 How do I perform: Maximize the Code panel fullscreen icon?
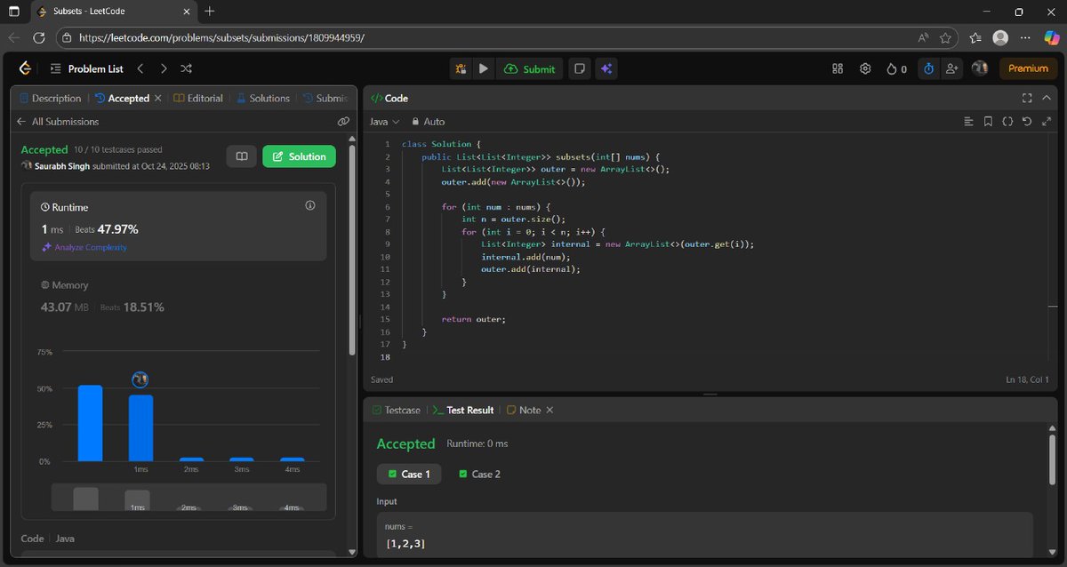click(x=1027, y=99)
